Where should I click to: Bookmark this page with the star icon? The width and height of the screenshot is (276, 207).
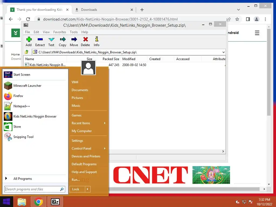click(x=237, y=19)
